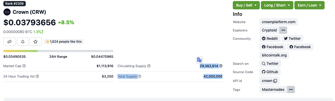Click the share arrow icon button

click(10, 42)
